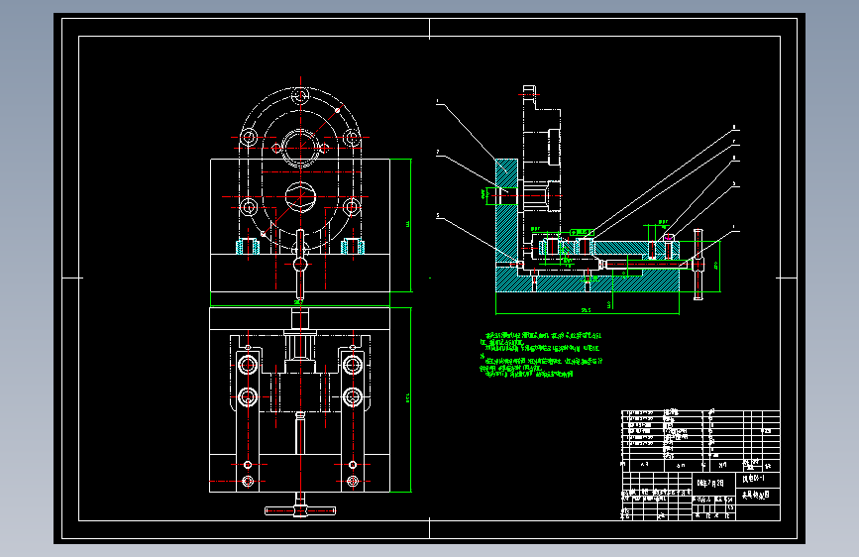Click the large center bore circle in front view
This screenshot has height=557, width=859.
coord(300,147)
